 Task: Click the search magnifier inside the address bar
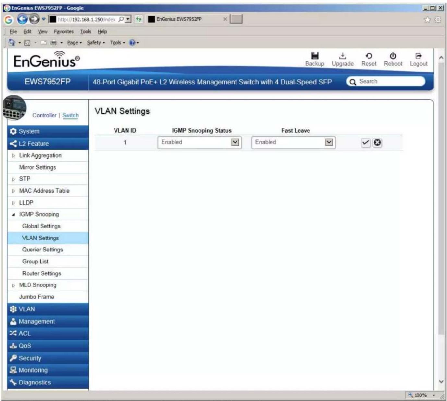coord(121,19)
